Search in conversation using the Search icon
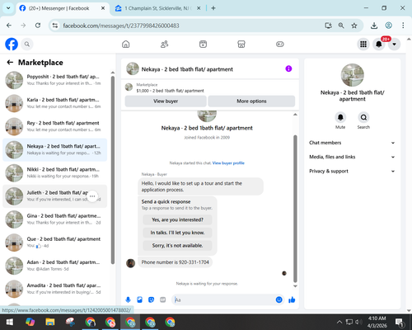The width and height of the screenshot is (412, 330). [x=363, y=117]
